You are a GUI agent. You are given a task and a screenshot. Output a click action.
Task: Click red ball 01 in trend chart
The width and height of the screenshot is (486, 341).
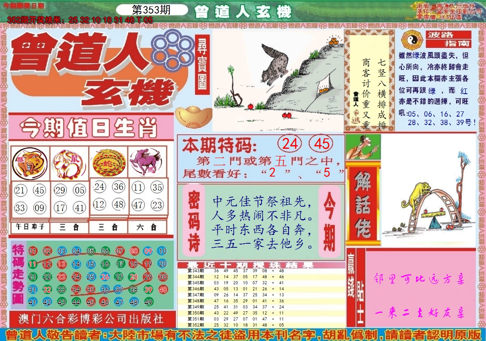tap(33, 251)
